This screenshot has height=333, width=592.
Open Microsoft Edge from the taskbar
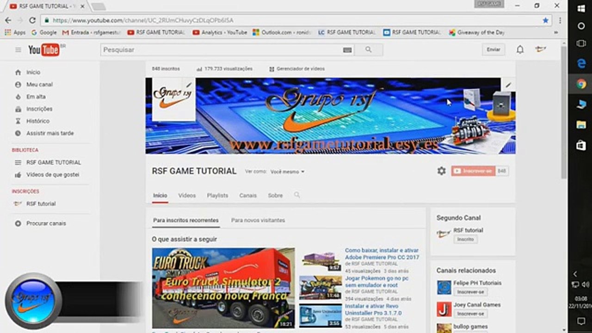(x=581, y=64)
